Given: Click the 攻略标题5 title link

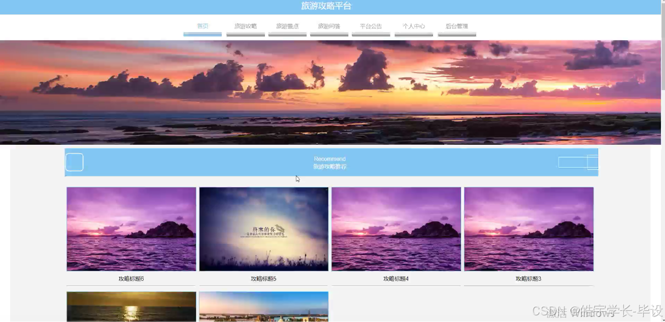Looking at the screenshot, I should coord(264,279).
